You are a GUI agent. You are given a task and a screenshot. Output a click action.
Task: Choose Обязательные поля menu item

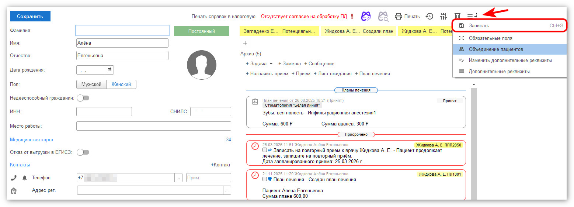[x=509, y=38]
